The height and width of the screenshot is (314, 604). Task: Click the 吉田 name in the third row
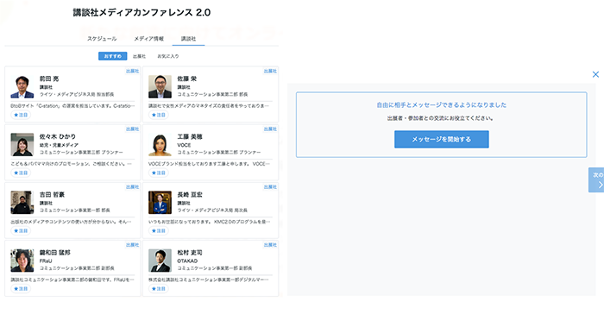click(x=52, y=195)
